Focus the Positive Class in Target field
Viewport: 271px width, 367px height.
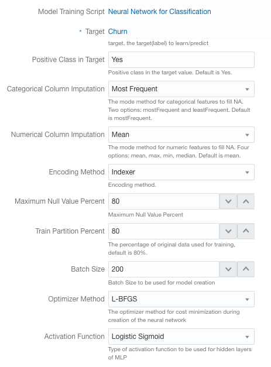click(181, 60)
